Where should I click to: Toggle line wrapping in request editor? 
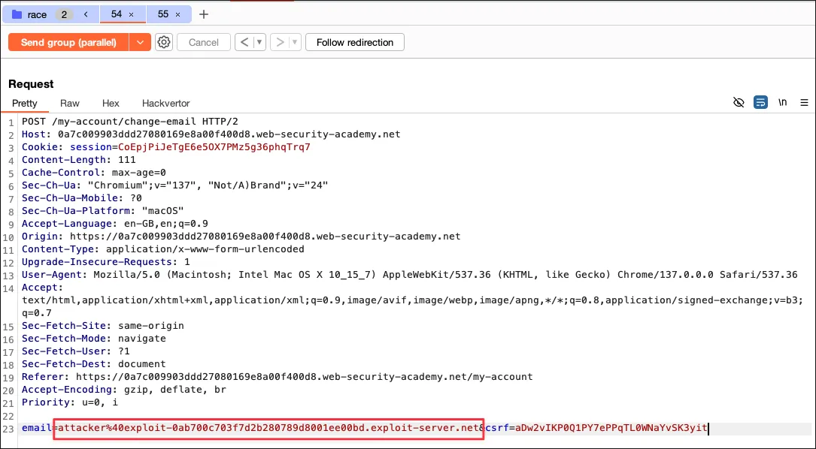pyautogui.click(x=760, y=103)
